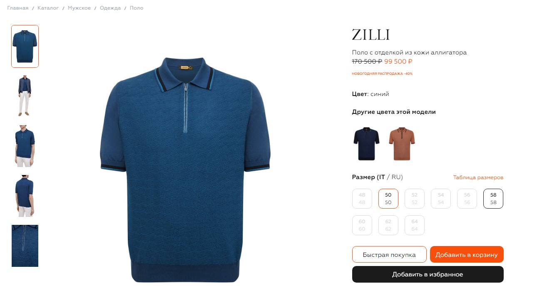The image size is (537, 298).
Task: Choose the dark navy polo color variant
Action: point(366,144)
